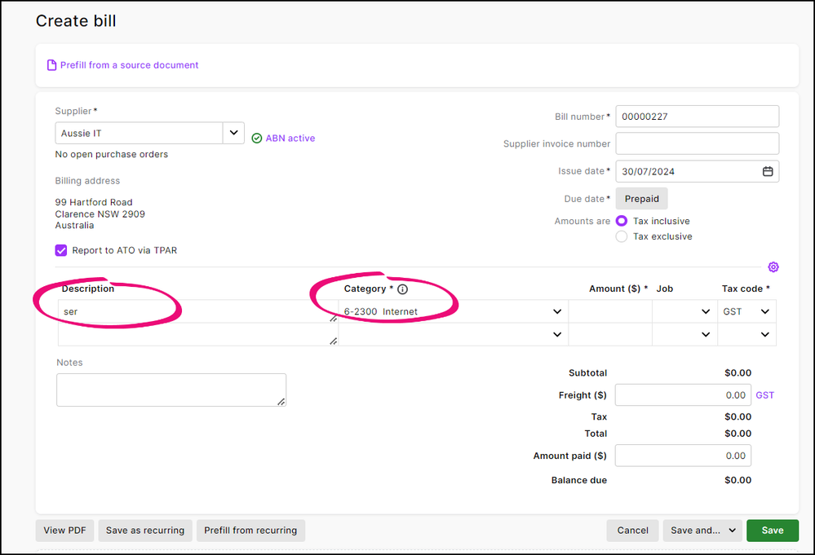
Task: Click the Save as recurring button
Action: coord(145,531)
